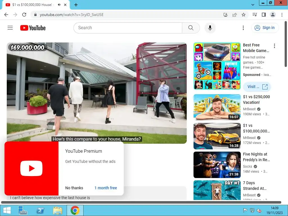Go to the YouTube home logo
288x216 pixels.
coord(33,28)
